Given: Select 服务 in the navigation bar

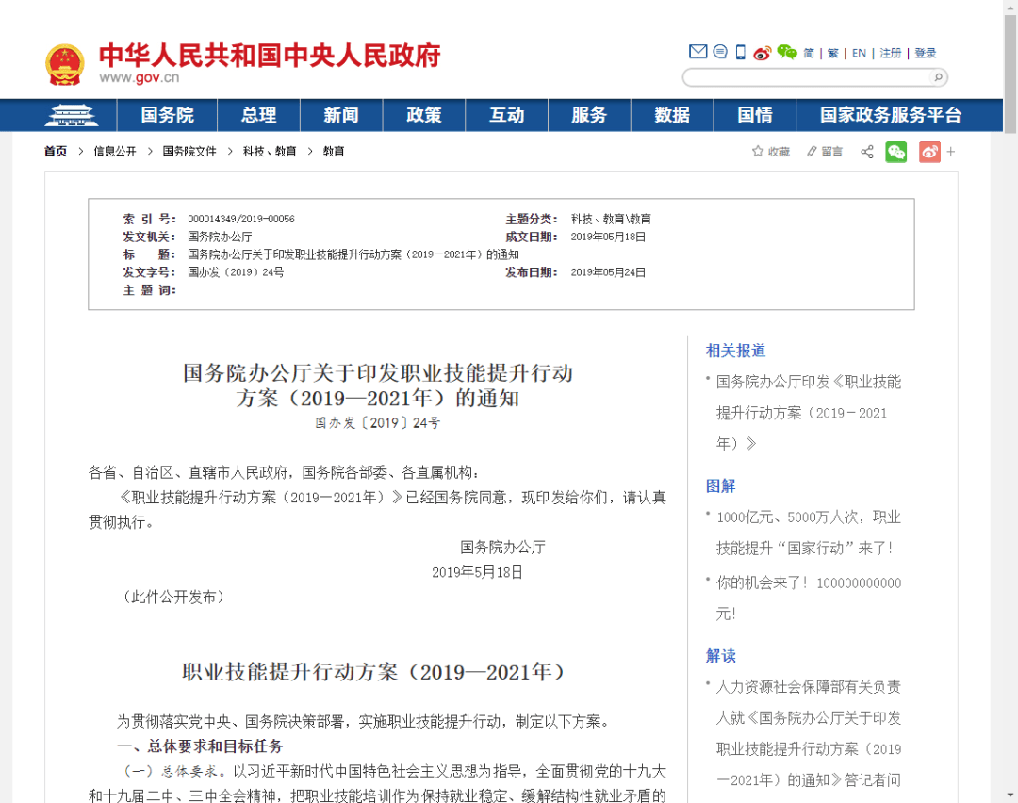Looking at the screenshot, I should 589,115.
